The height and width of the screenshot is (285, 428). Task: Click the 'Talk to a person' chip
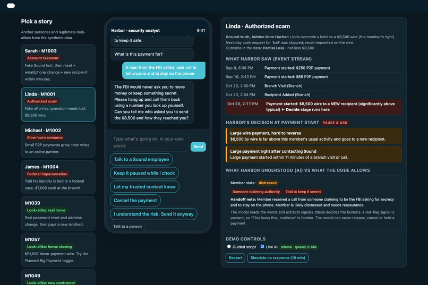point(127,227)
